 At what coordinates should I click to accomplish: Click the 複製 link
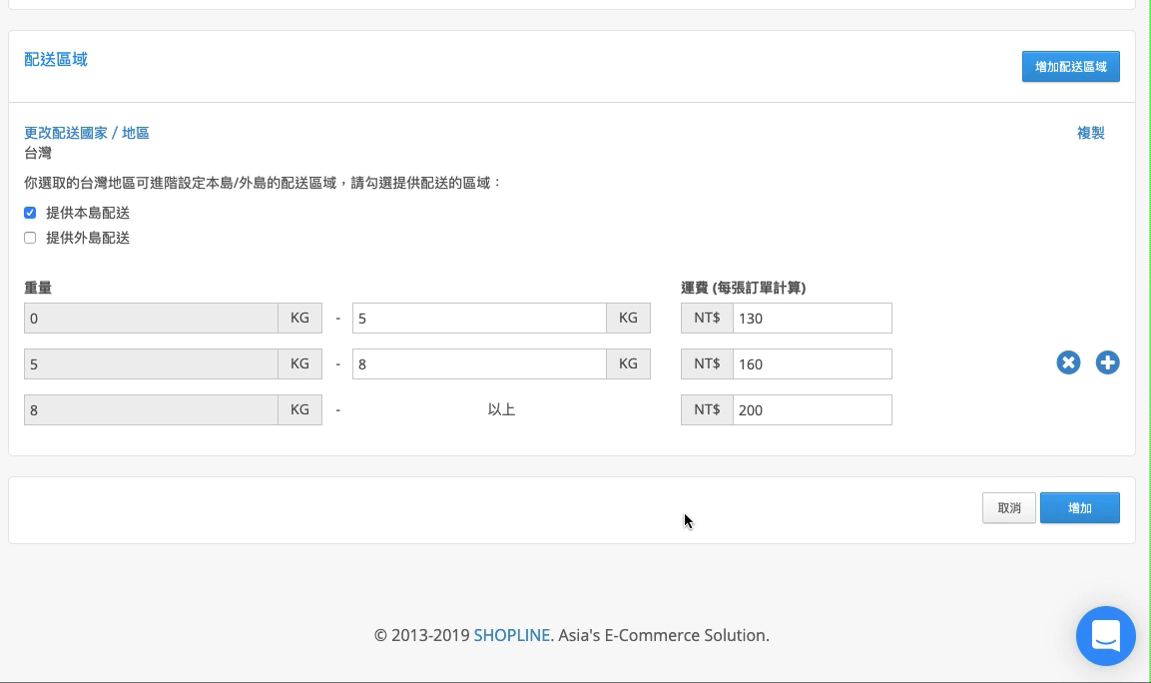point(1090,133)
